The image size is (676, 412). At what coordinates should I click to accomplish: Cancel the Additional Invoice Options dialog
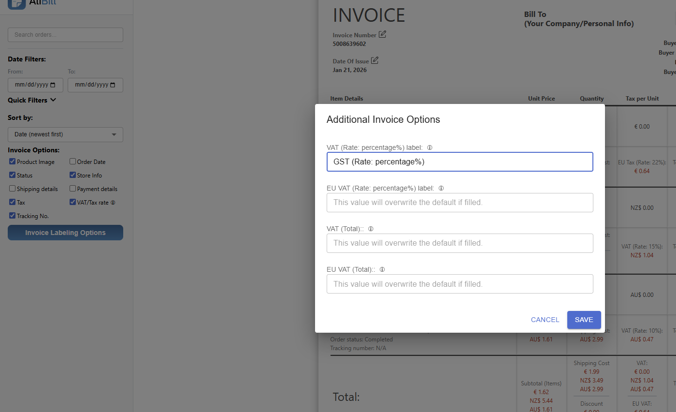(x=545, y=320)
